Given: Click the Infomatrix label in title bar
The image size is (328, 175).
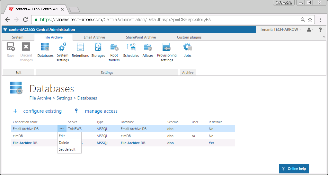Looking at the screenshot, I should pyautogui.click(x=284, y=3).
